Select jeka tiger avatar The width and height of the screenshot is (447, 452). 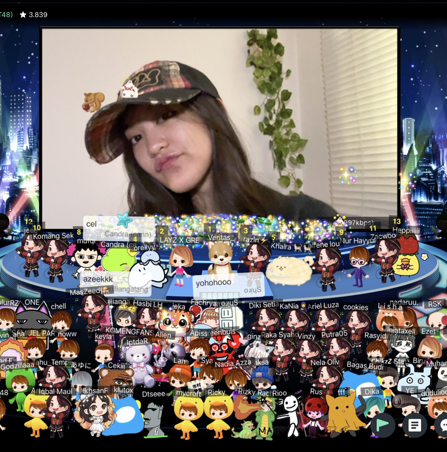pyautogui.click(x=174, y=323)
